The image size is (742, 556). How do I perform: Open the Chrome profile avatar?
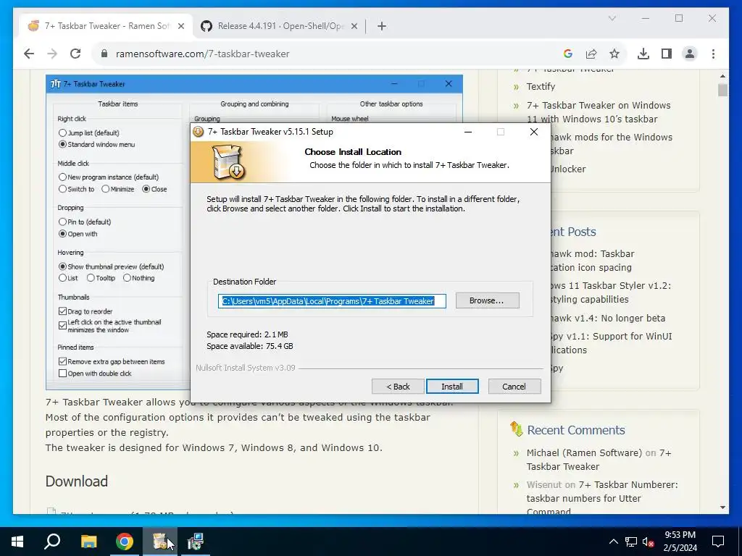[690, 54]
